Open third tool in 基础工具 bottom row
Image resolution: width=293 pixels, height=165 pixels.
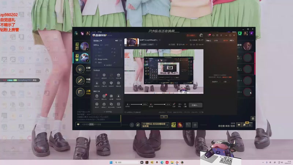coord(111,105)
